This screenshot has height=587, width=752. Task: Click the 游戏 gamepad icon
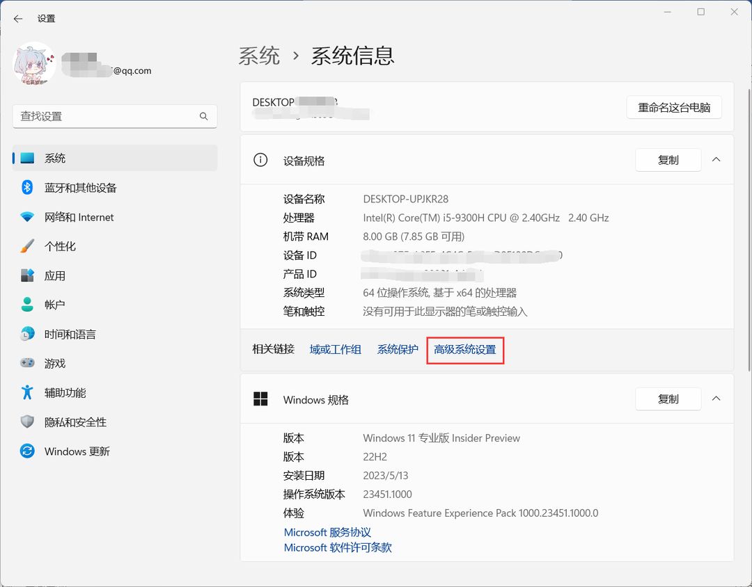[x=27, y=363]
